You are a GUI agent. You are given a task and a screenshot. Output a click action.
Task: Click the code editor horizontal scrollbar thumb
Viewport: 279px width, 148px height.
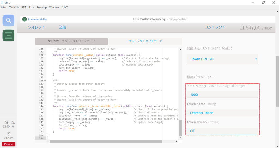106,141
